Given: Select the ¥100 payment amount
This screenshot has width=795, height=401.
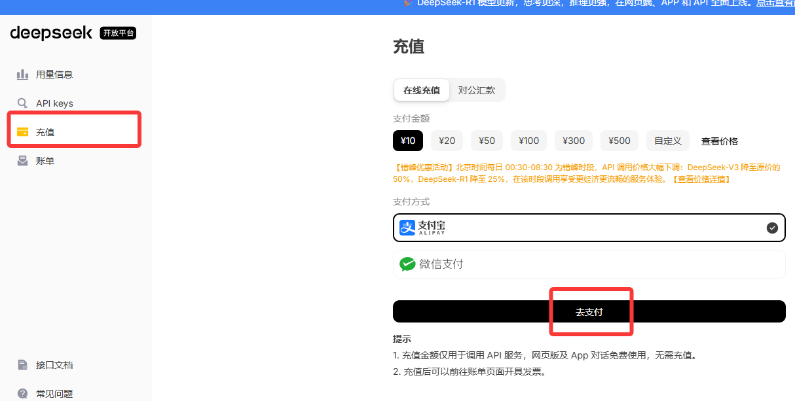Looking at the screenshot, I should [529, 141].
